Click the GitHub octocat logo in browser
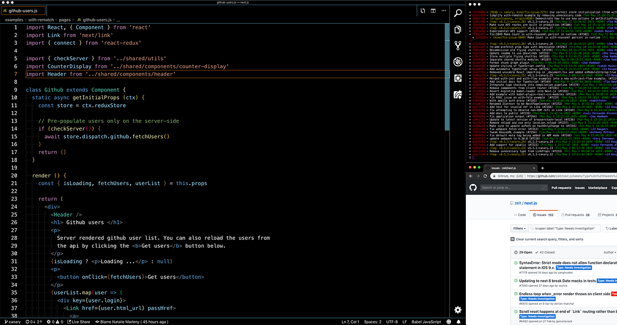The height and width of the screenshot is (325, 617). 473,188
